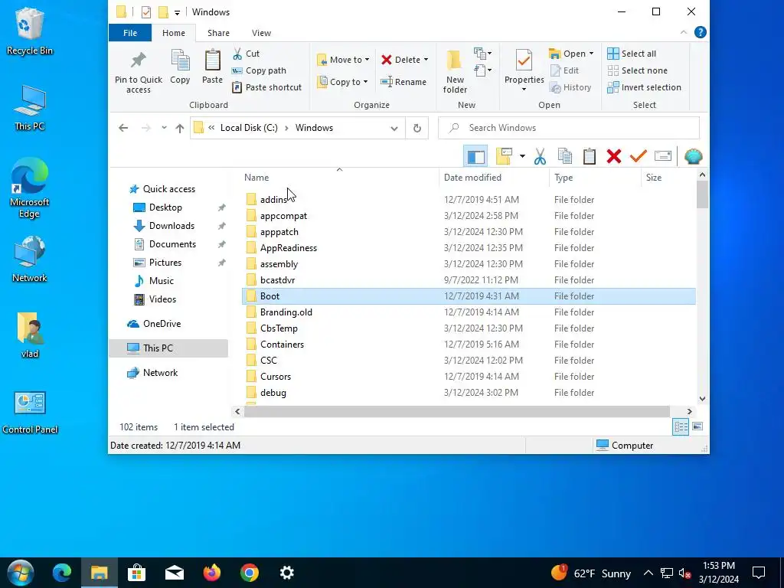
Task: Collapse the ribbon with the chevron
Action: [684, 32]
